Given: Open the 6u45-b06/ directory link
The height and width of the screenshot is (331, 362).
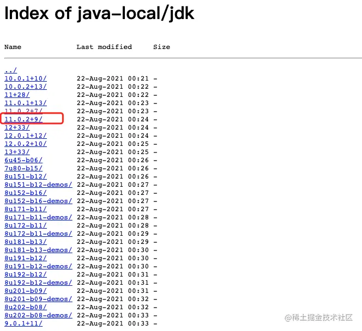Looking at the screenshot, I should coord(23,160).
